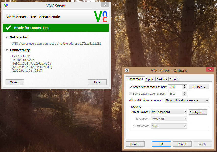Click the VNC icon in title bar
This screenshot has width=217, height=152.
6,5
